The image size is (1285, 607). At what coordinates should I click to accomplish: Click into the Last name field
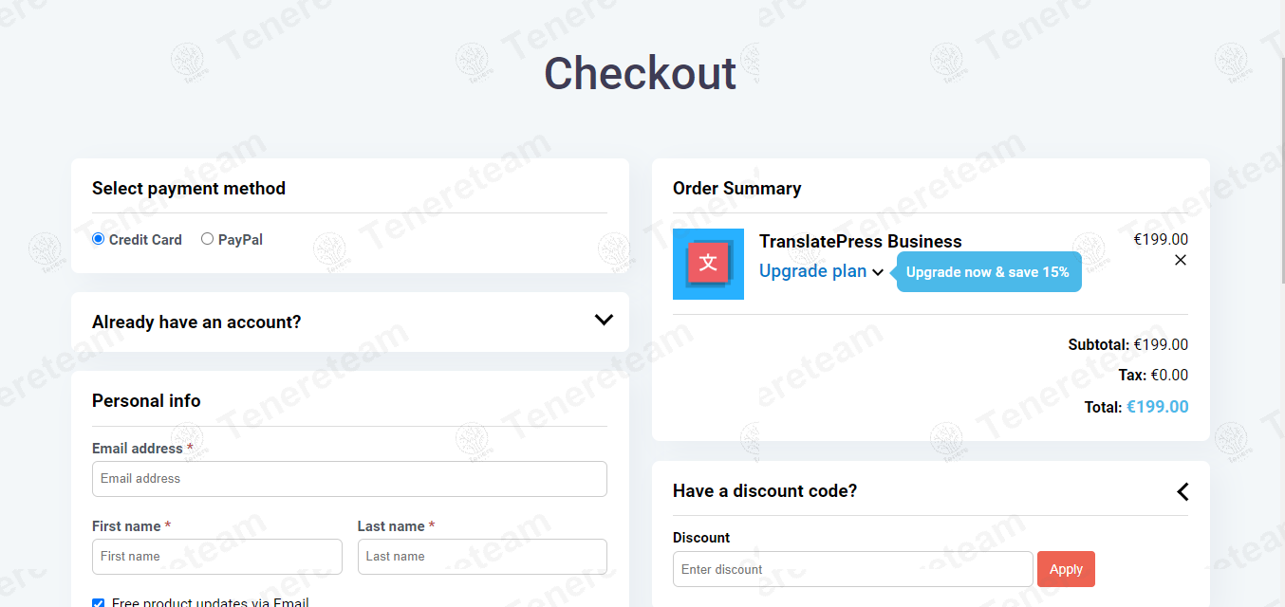[x=482, y=557]
